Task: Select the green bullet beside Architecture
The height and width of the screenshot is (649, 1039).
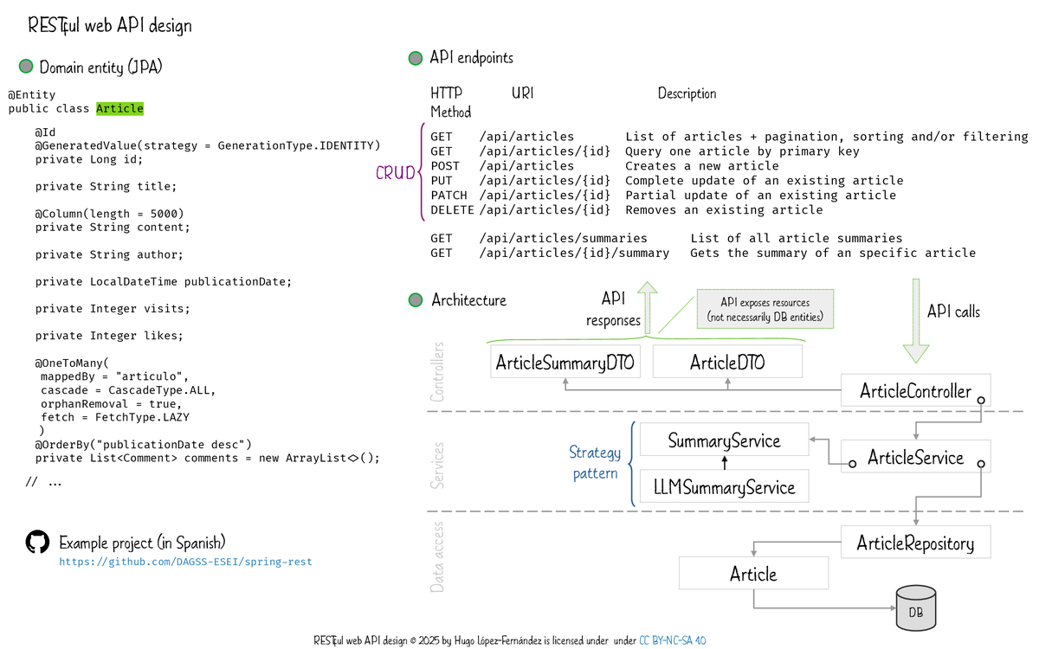Action: 416,300
